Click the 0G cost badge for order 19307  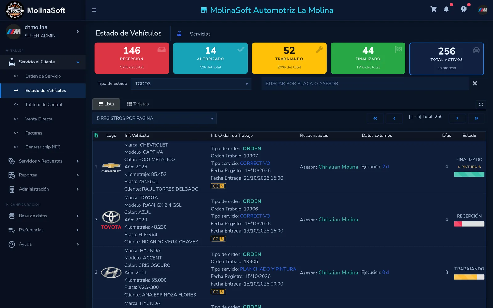218,186
